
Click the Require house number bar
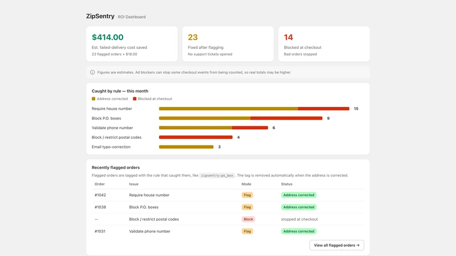click(254, 109)
